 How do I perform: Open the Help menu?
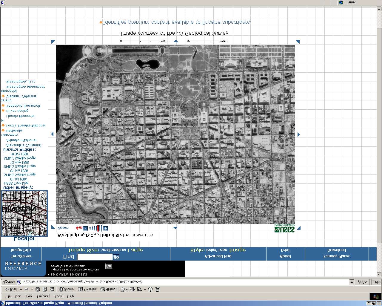point(70,296)
